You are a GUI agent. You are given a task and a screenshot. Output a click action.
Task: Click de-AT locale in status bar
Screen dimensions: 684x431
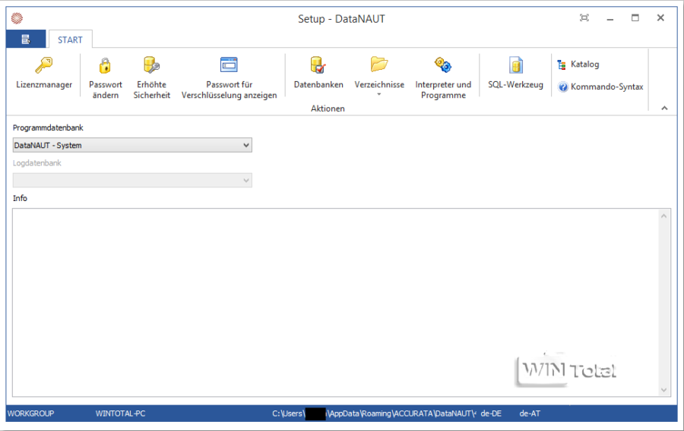(x=530, y=414)
